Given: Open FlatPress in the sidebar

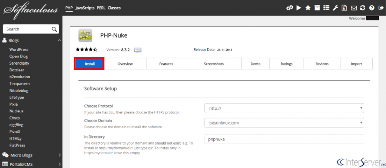Looking at the screenshot, I should [17, 145].
